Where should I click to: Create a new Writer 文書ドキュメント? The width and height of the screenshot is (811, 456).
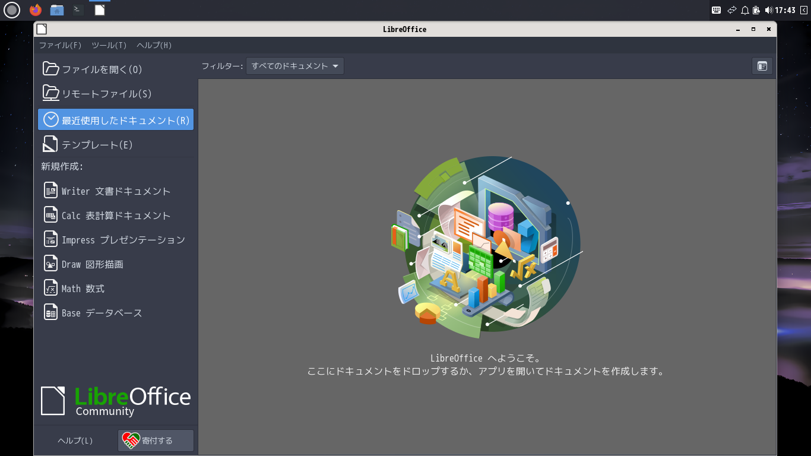click(116, 191)
